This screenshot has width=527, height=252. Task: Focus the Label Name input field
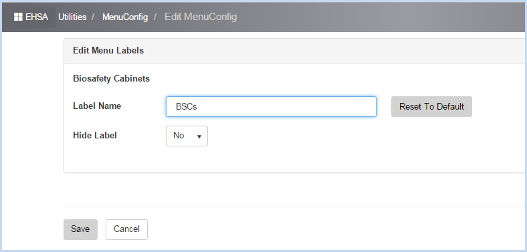(271, 106)
